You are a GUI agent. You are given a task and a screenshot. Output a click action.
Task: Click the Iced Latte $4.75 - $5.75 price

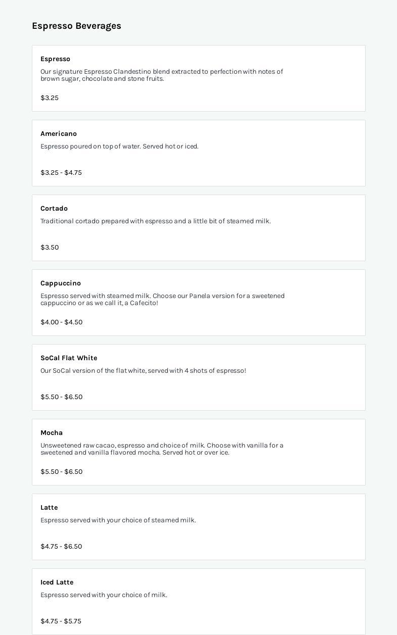point(61,621)
